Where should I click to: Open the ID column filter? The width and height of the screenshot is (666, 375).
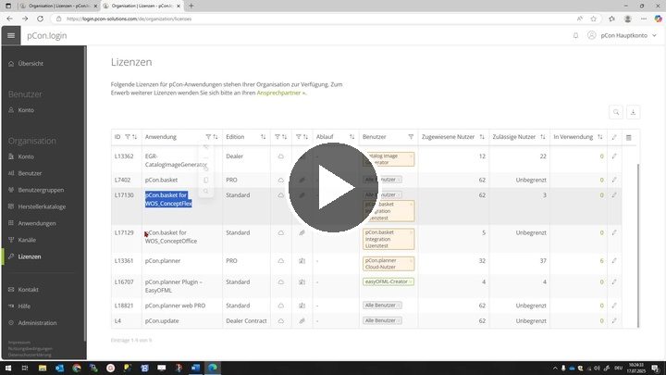tap(128, 137)
